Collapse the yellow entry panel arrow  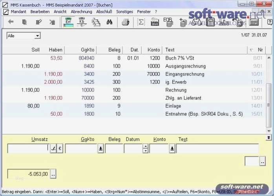coord(269,137)
